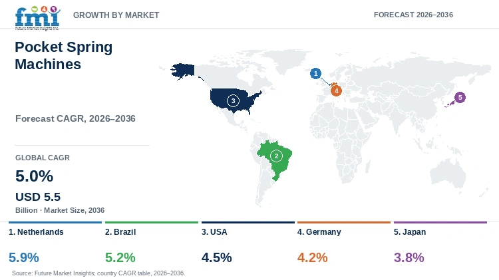The height and width of the screenshot is (280, 499).
Task: Select map marker 1 for Netherlands
Action: coord(315,74)
